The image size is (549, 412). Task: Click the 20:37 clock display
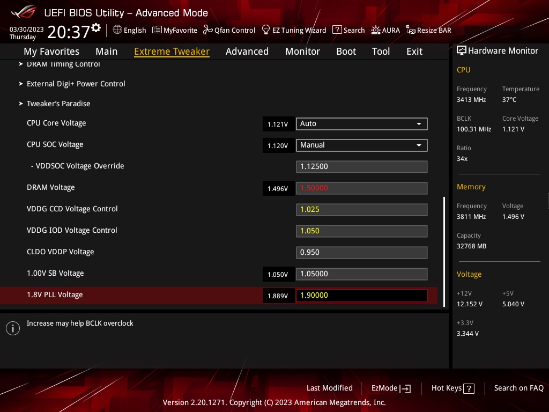pos(69,32)
